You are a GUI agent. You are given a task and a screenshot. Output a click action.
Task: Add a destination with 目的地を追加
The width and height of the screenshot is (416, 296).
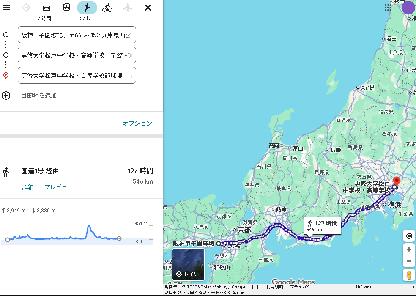tap(39, 96)
